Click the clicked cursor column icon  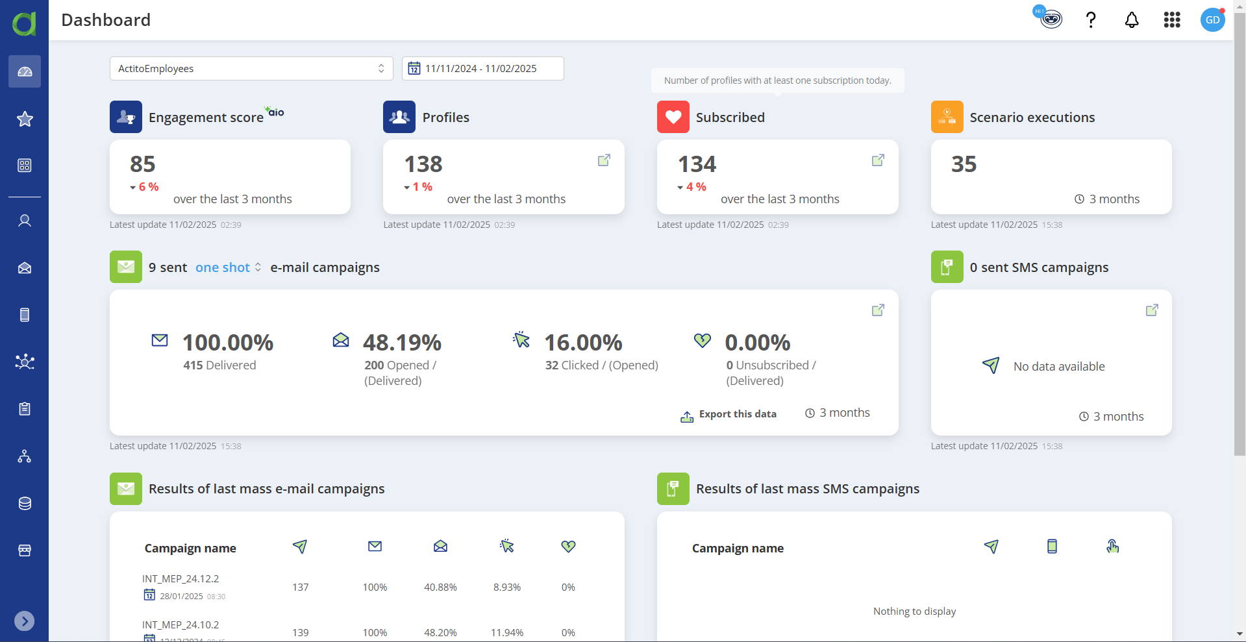click(x=507, y=547)
